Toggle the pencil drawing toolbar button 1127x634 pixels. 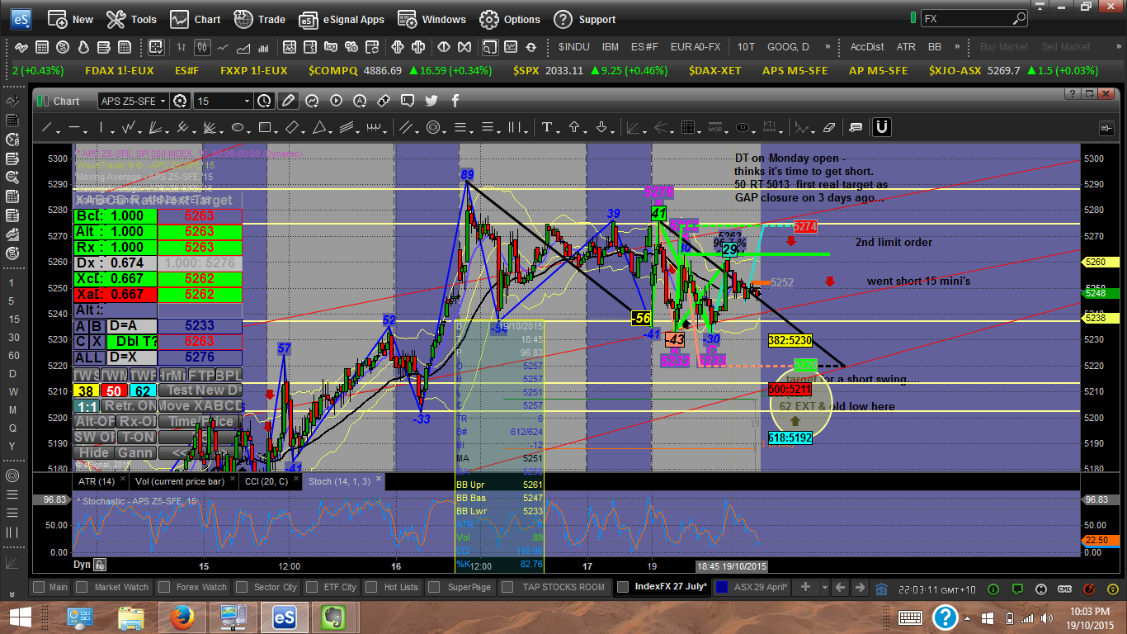click(x=288, y=101)
